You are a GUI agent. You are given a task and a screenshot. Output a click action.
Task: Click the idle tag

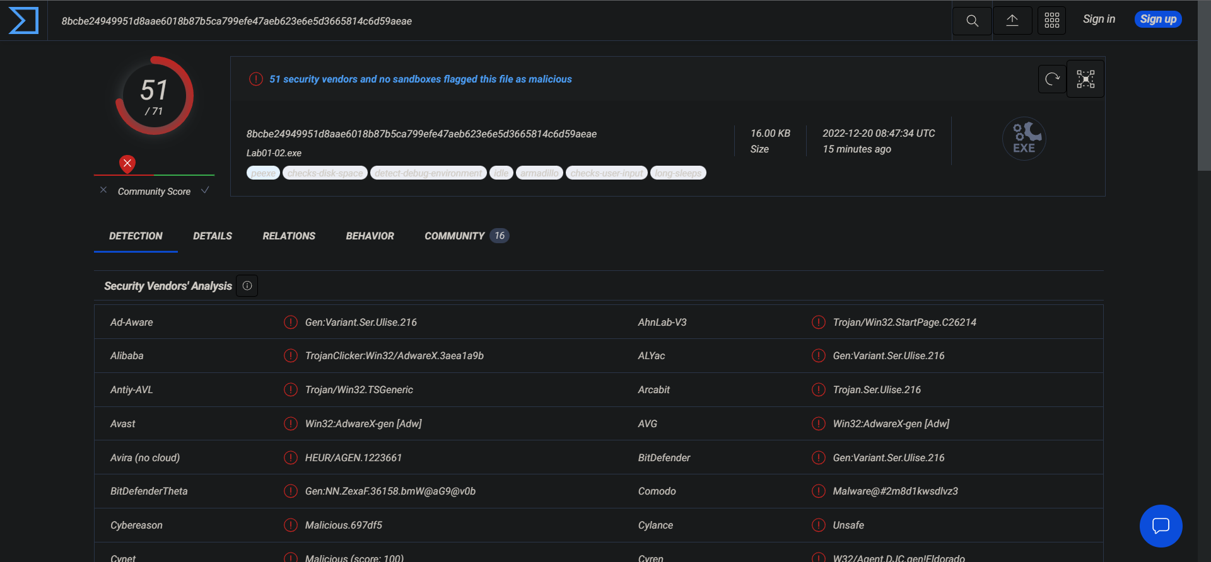tap(501, 173)
